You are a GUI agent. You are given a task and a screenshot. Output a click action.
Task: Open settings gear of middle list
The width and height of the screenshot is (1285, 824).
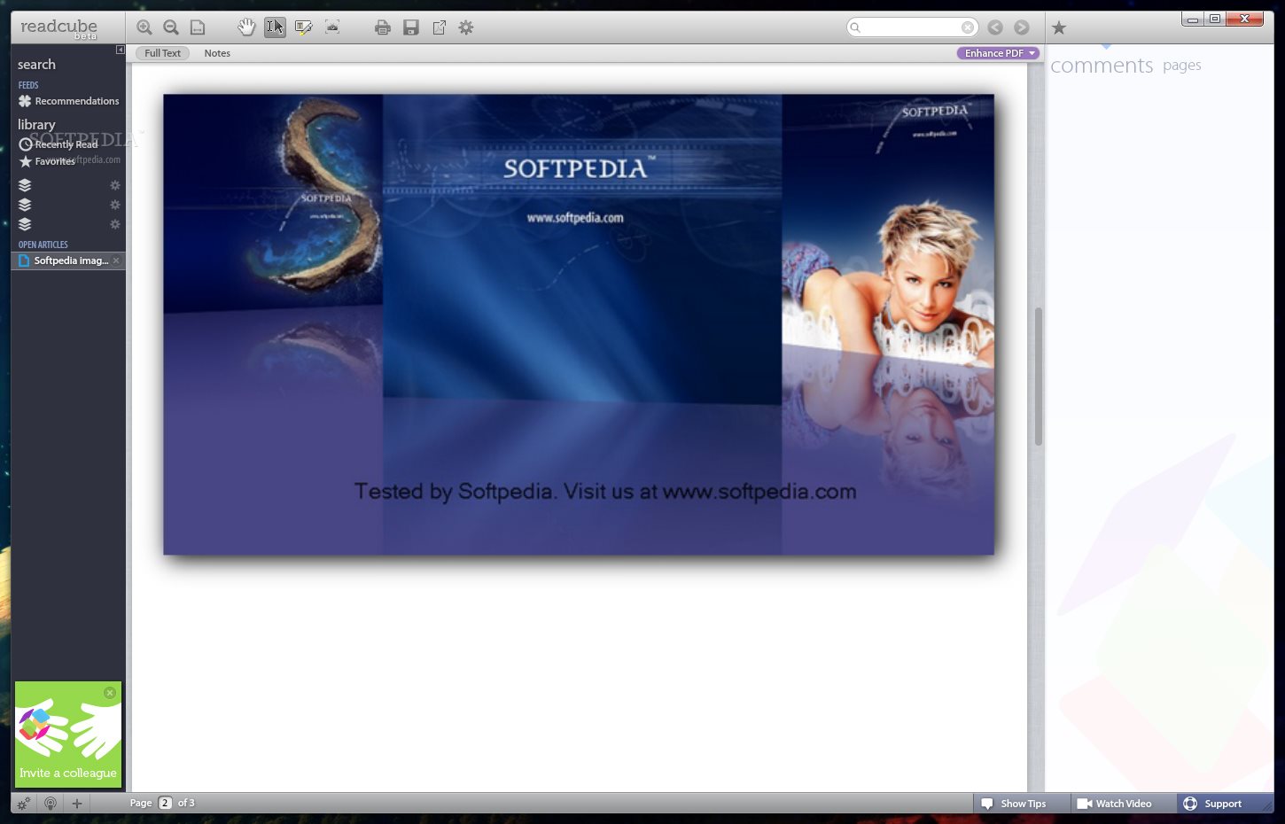coord(114,205)
